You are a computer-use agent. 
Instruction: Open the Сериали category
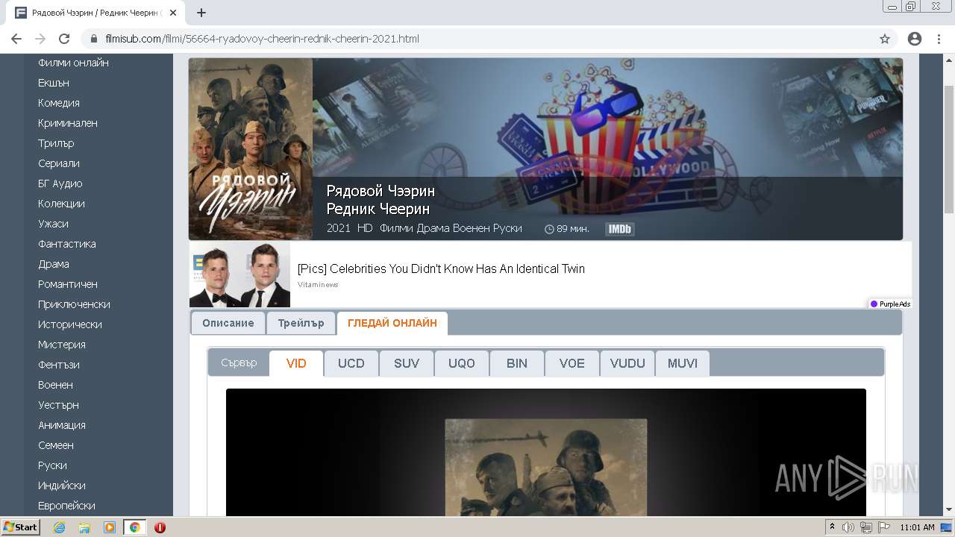coord(59,163)
